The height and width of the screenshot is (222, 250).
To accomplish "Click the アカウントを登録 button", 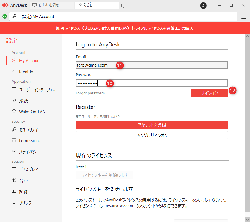I will tap(152, 125).
